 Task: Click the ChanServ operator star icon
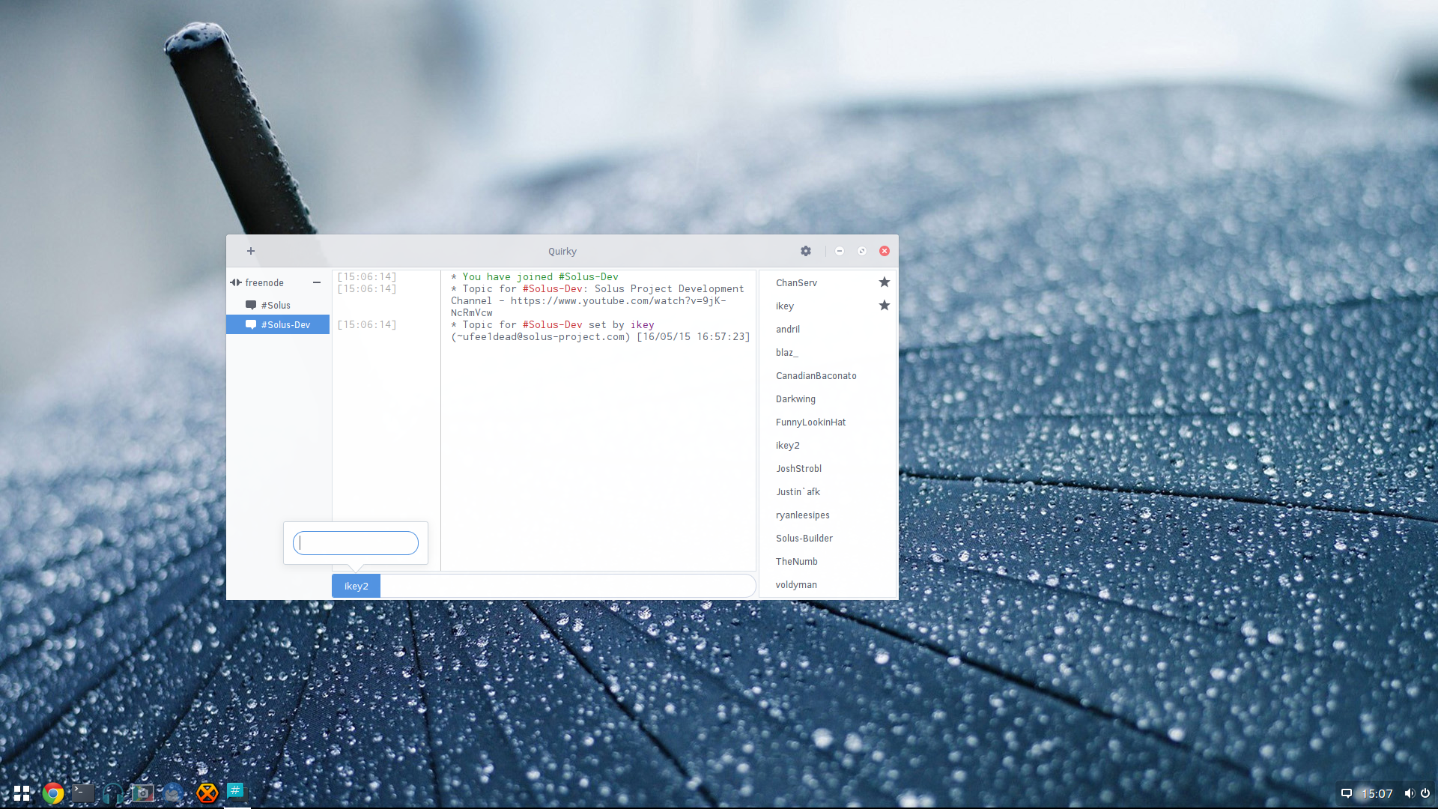[885, 282]
